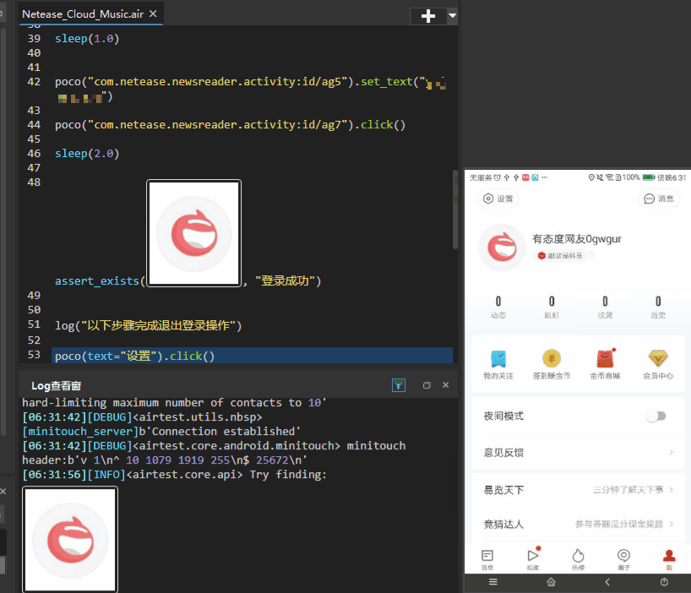Tap the 收藏 count

click(605, 307)
